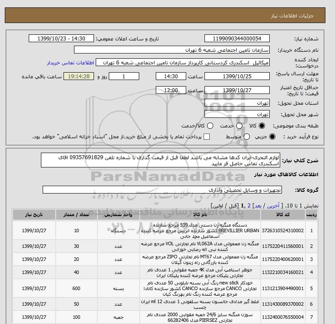The height and width of the screenshot is (324, 335).
Task: Click unit جعبه in row 7
Action: [118, 317]
